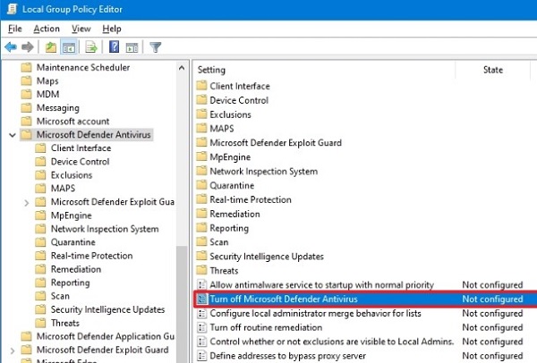Select Security Intelligence Updates in settings list
The height and width of the screenshot is (363, 537).
tap(267, 257)
